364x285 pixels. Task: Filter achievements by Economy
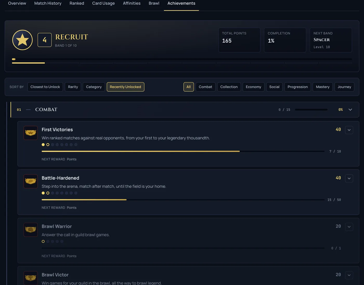click(253, 87)
